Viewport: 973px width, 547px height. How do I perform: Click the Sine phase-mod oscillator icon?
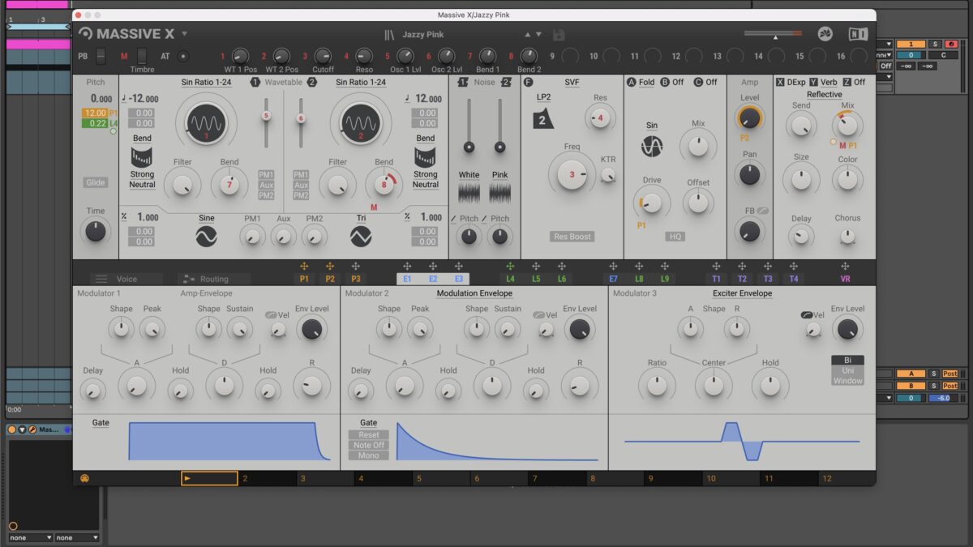click(x=206, y=236)
